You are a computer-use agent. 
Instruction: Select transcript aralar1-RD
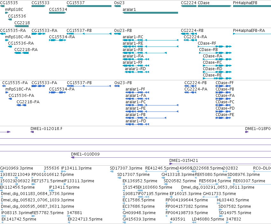click(x=137, y=72)
